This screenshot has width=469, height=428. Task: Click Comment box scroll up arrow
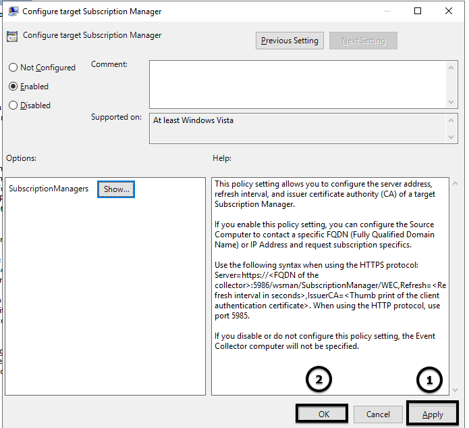point(451,68)
